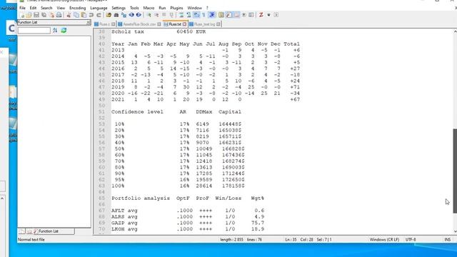This screenshot has width=457, height=257.
Task: Open the Search menu
Action: pyautogui.click(x=46, y=8)
